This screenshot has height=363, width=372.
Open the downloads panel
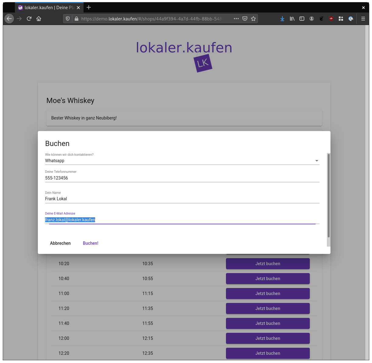(282, 19)
